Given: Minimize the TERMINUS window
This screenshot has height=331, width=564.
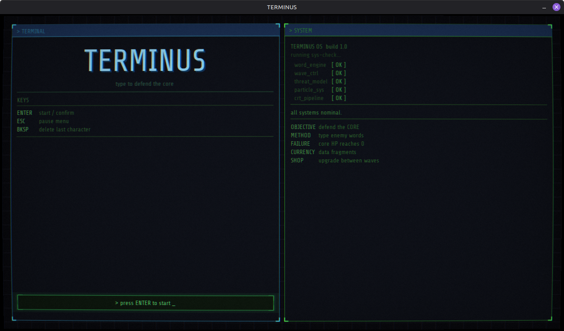Looking at the screenshot, I should (544, 7).
